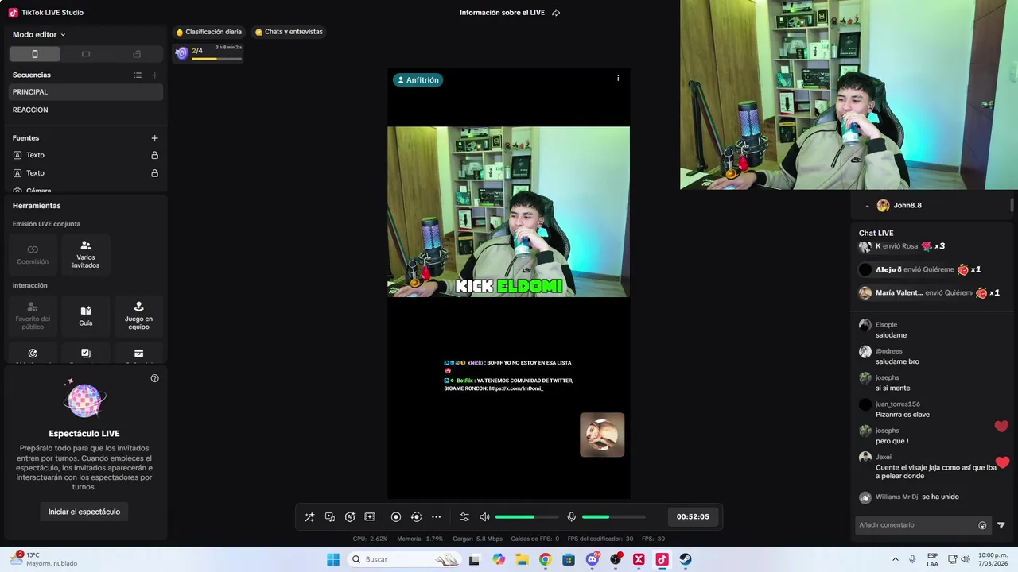The image size is (1018, 572).
Task: Click the replay capture circle icon
Action: [416, 517]
